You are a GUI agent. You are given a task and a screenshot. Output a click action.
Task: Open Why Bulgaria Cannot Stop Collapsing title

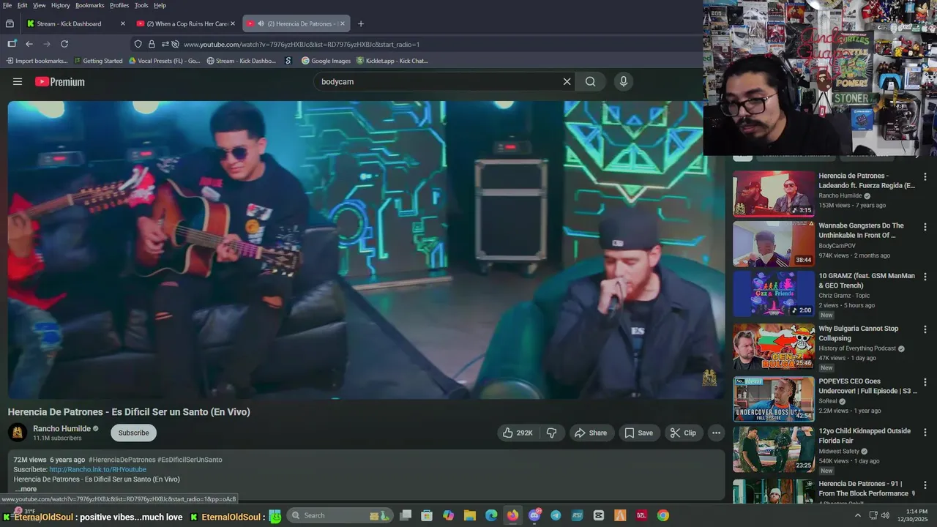pyautogui.click(x=859, y=333)
